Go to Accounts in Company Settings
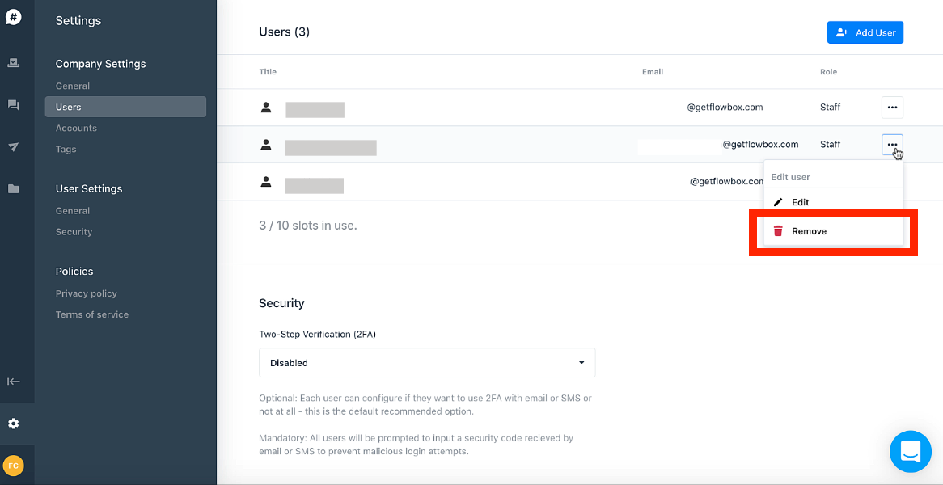This screenshot has height=485, width=943. pyautogui.click(x=76, y=128)
